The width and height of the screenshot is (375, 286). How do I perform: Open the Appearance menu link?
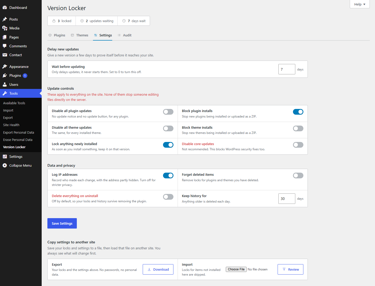point(21,67)
